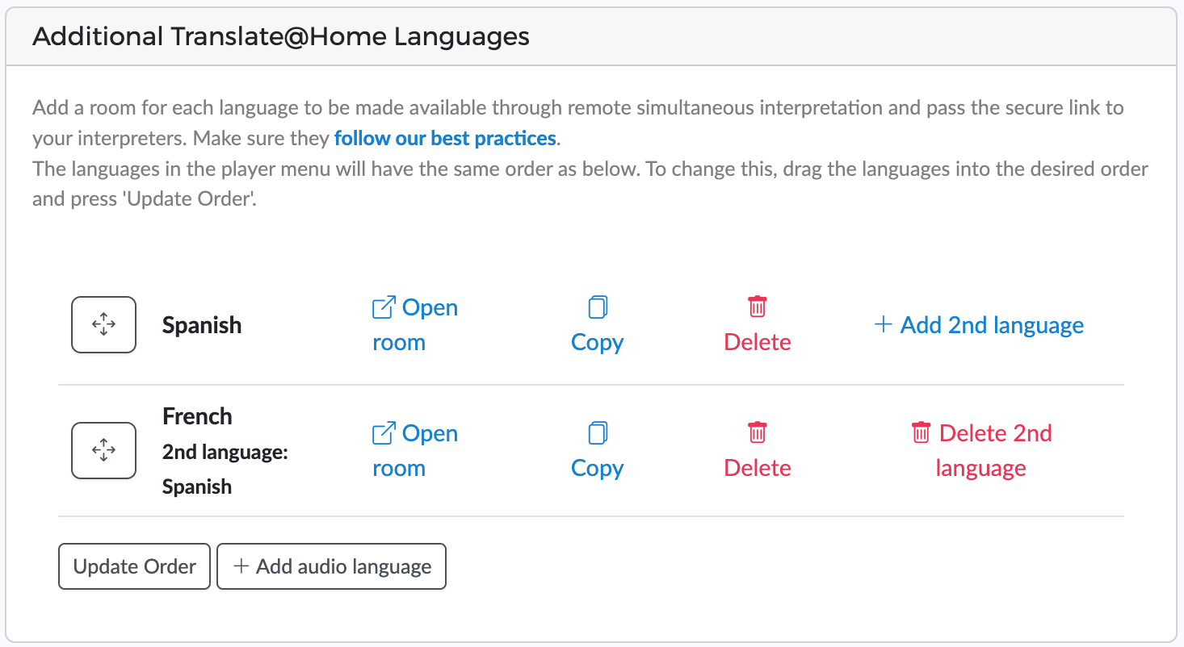Viewport: 1184px width, 647px height.
Task: Click the '2nd language: Spanish' label
Action: [x=225, y=470]
